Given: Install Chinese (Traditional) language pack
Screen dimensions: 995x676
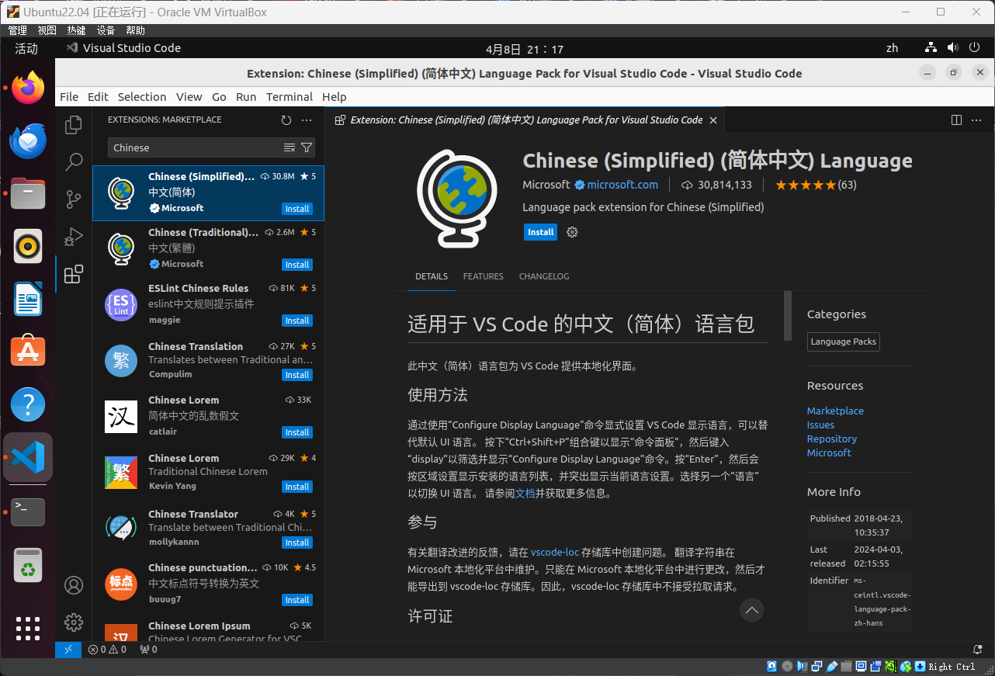Looking at the screenshot, I should click(296, 265).
